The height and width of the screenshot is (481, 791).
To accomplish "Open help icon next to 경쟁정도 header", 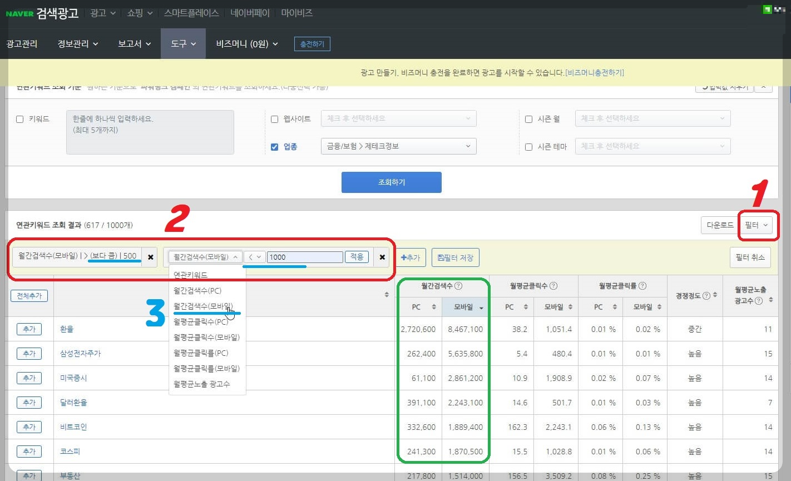I will tap(706, 296).
